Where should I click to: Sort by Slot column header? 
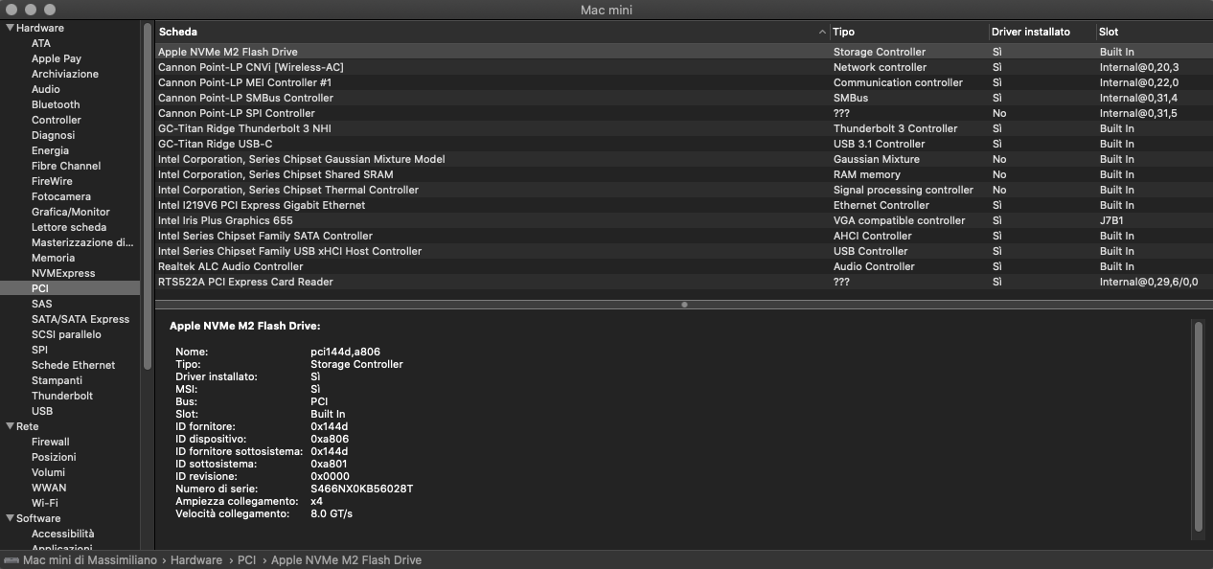pyautogui.click(x=1155, y=32)
